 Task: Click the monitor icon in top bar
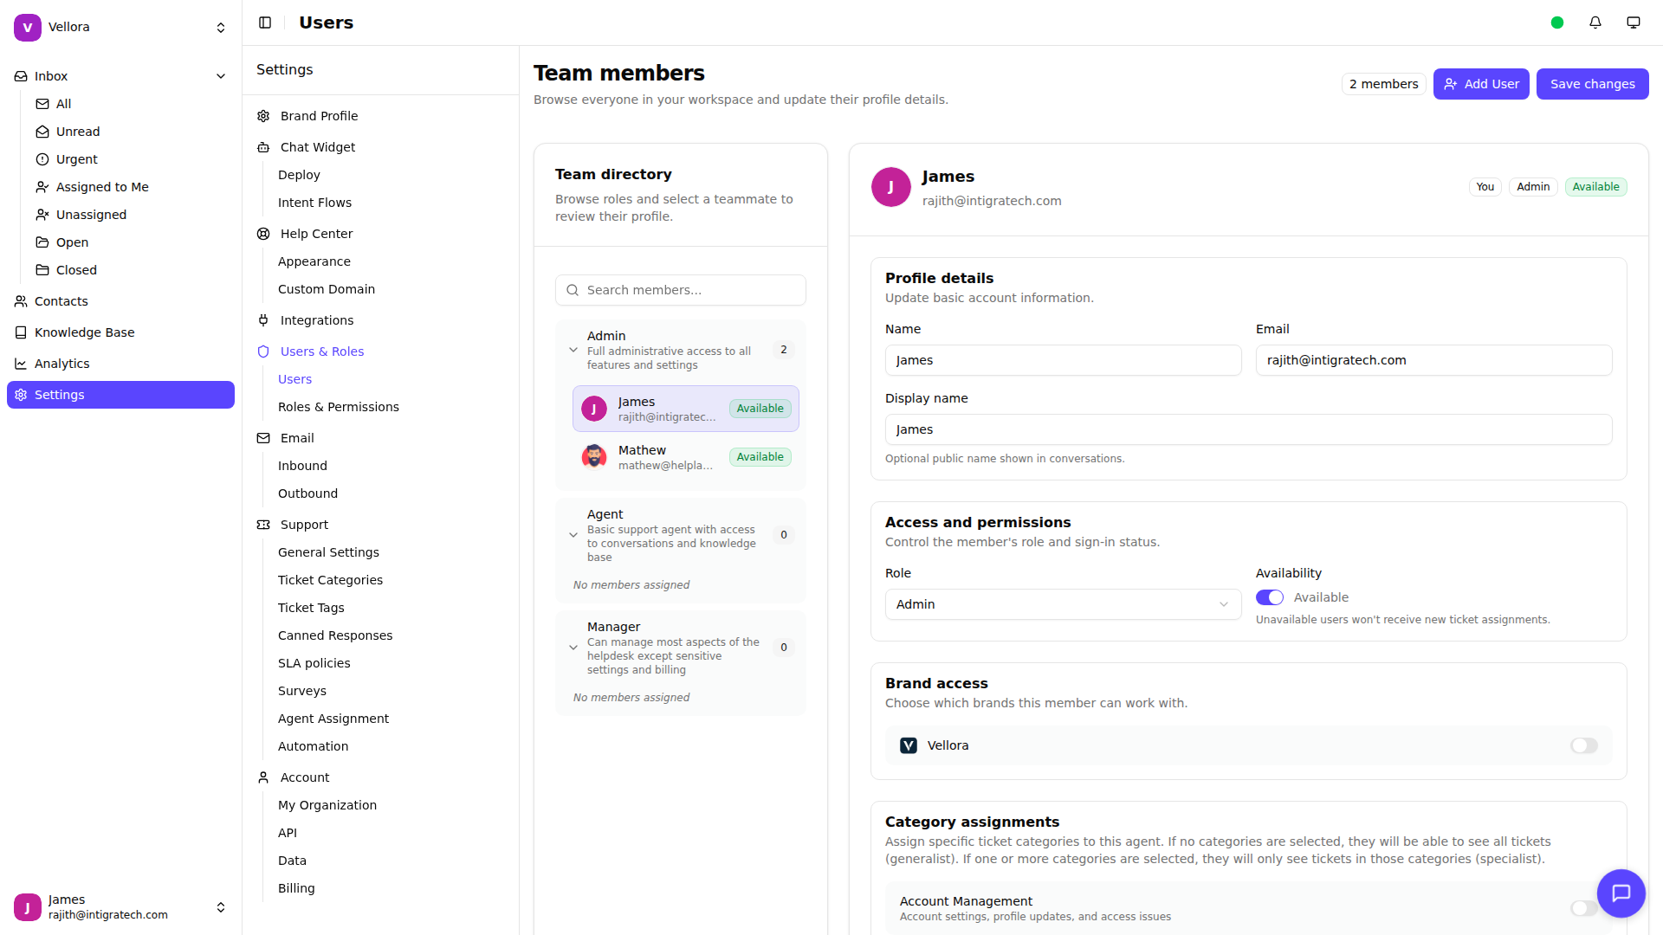[x=1634, y=23]
